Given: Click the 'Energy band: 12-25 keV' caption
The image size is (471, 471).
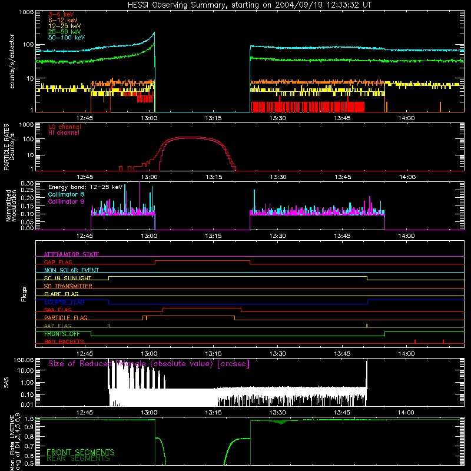Looking at the screenshot, I should [x=85, y=187].
